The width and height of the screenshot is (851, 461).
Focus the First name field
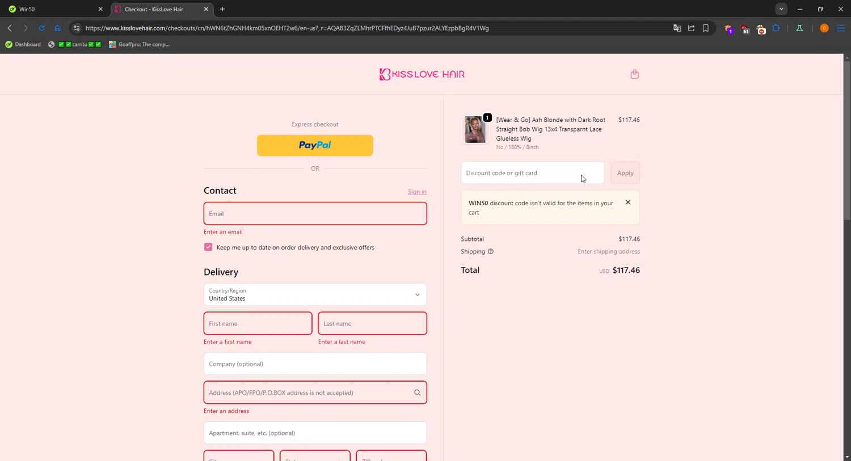pyautogui.click(x=258, y=323)
